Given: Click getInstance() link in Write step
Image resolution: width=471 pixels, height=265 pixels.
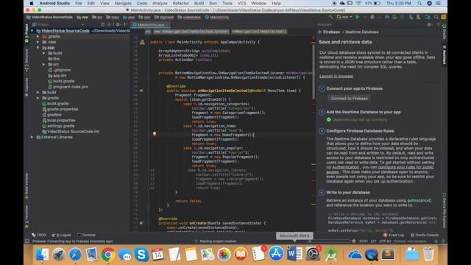Looking at the screenshot, I should point(419,200).
